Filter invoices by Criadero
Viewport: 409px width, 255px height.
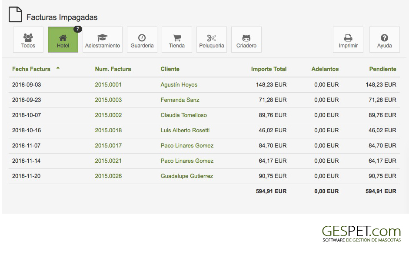pyautogui.click(x=246, y=40)
